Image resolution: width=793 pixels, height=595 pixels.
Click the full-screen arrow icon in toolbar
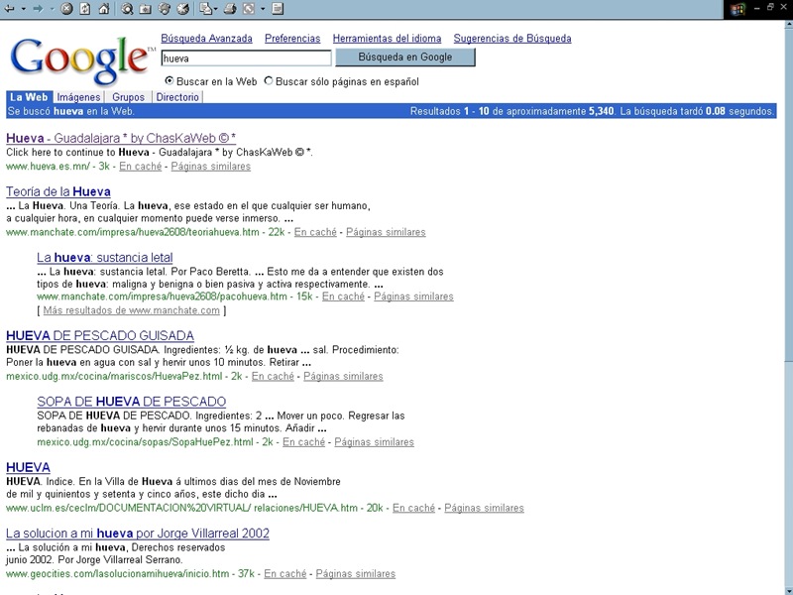pyautogui.click(x=249, y=9)
